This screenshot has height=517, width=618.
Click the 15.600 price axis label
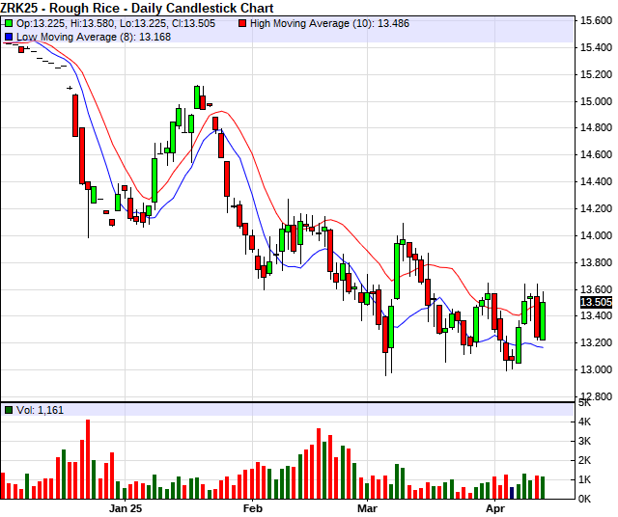[594, 20]
